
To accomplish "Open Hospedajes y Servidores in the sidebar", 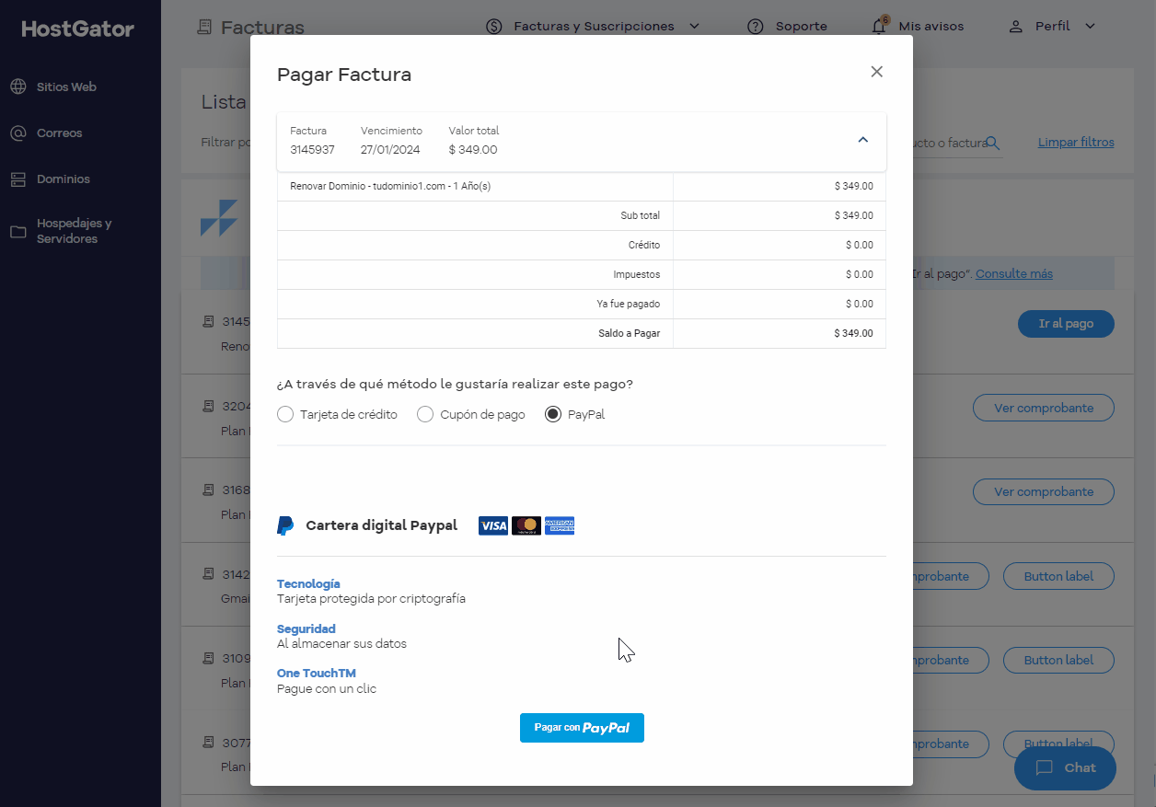I will (x=74, y=231).
